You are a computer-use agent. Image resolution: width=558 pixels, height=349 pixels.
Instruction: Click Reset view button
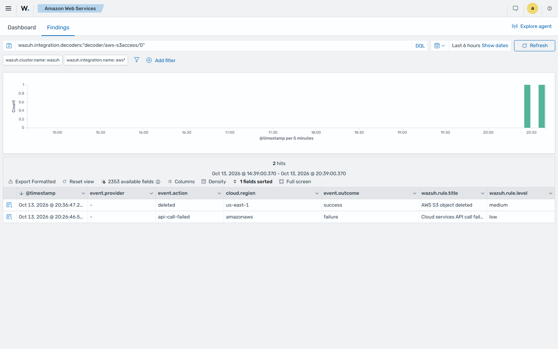point(78,182)
